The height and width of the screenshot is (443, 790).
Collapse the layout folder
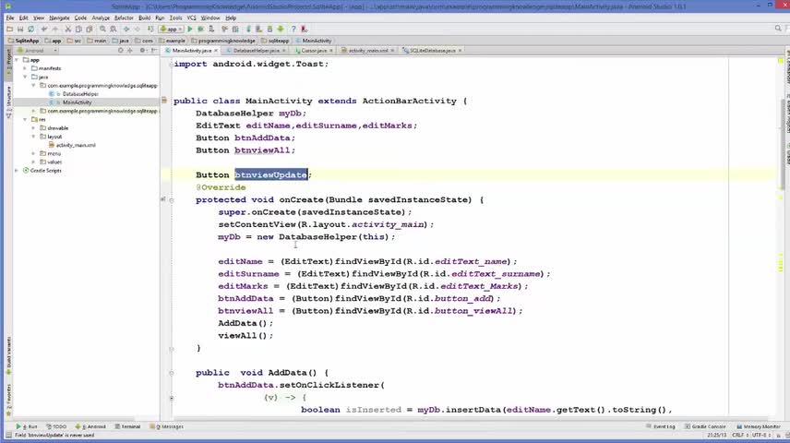click(34, 137)
